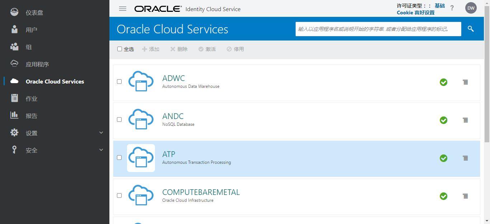Click the green active status icon for ANDC
Screen dimensions: 490x224
coord(444,120)
